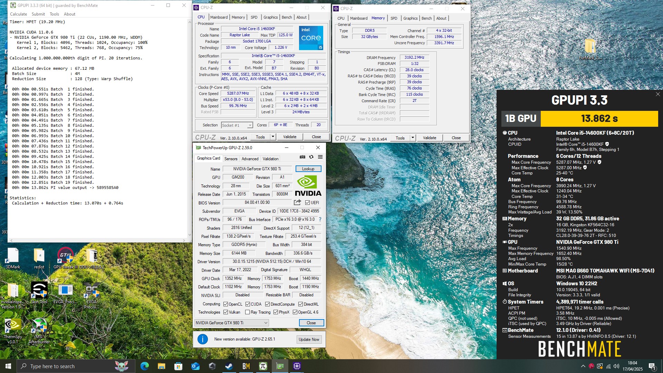Open Microsoft Edge from taskbar
Viewport: 663px width, 373px height.
144,366
